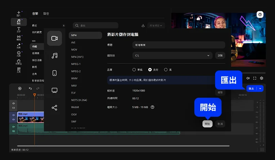The height and width of the screenshot is (160, 275).
Task: Switch to the 音樂 music tab
Action: (x=35, y=14)
